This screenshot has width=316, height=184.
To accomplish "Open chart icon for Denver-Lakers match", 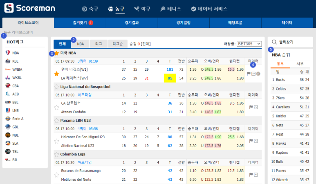I will click(253, 74).
